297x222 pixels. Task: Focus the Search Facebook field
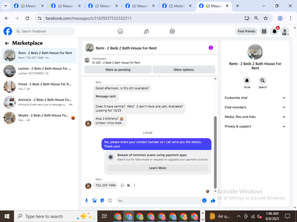point(45,31)
